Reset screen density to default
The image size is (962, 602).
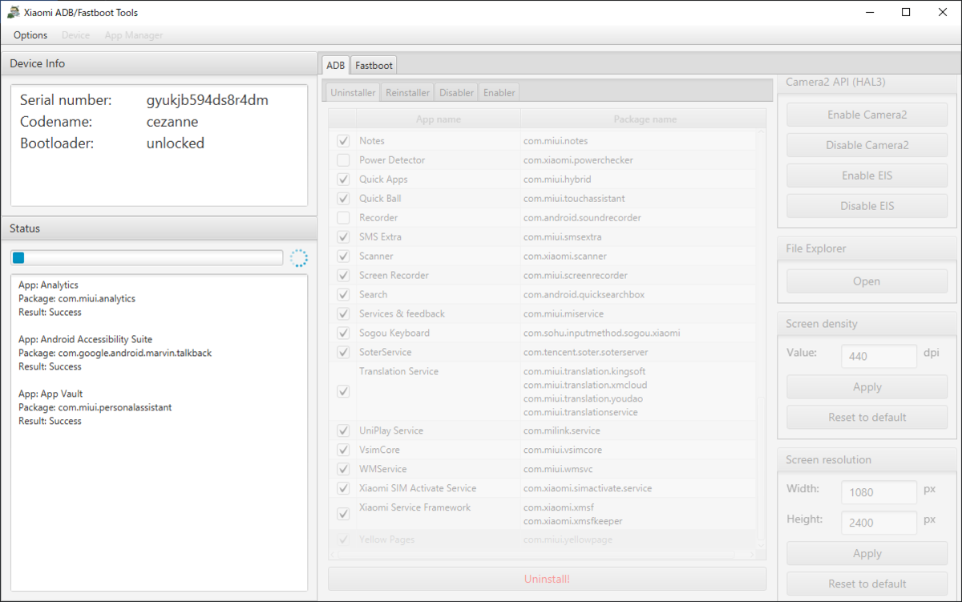(867, 418)
